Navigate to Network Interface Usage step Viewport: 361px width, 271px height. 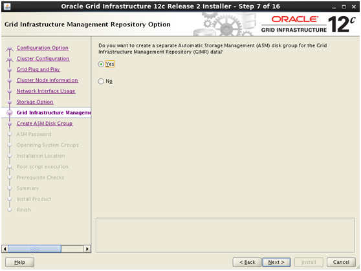[46, 91]
